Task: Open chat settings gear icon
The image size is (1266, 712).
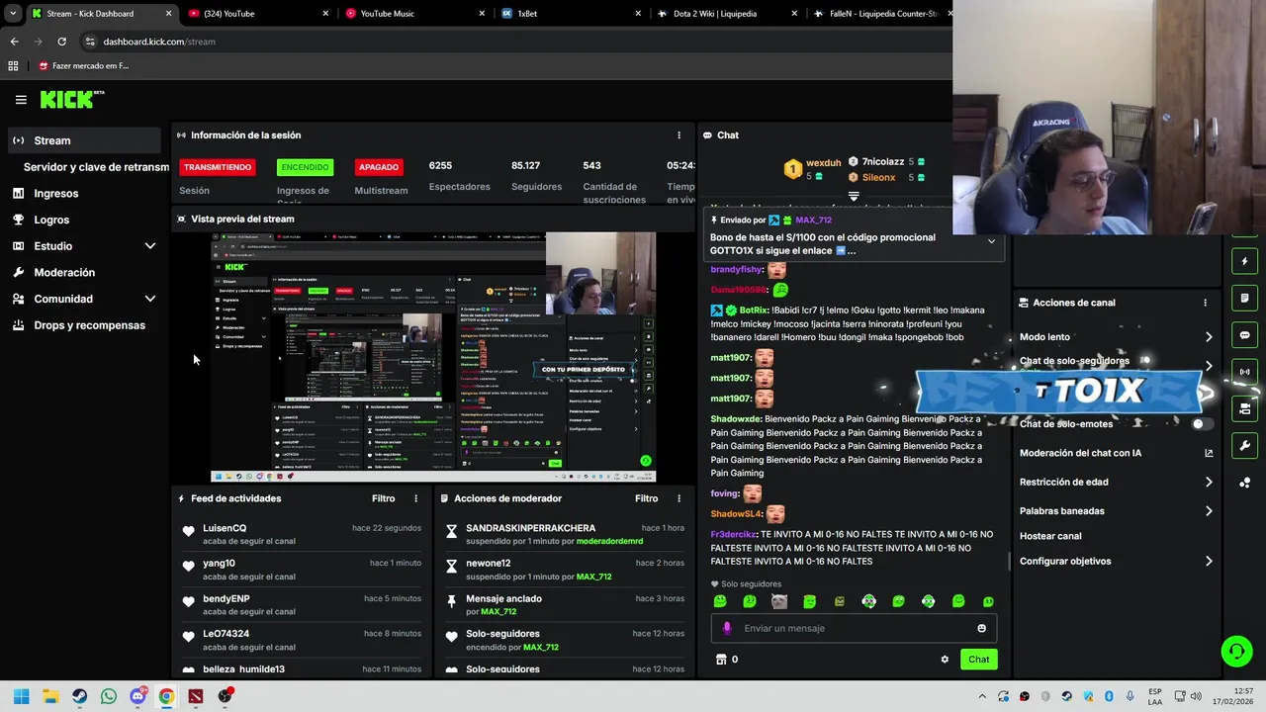Action: point(945,660)
